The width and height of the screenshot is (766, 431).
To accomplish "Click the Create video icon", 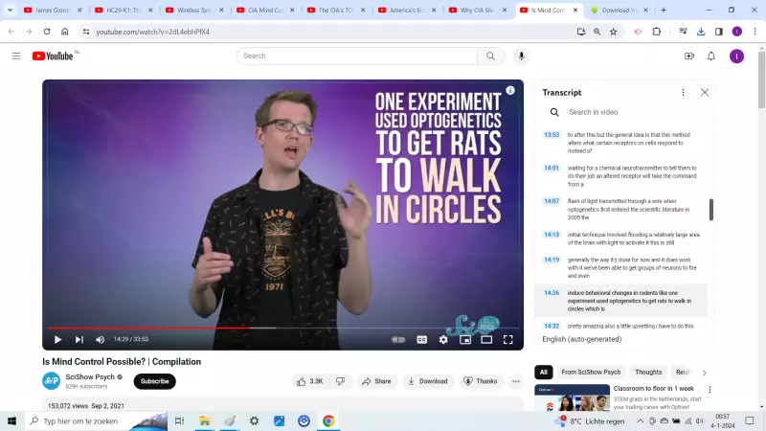I will [689, 57].
